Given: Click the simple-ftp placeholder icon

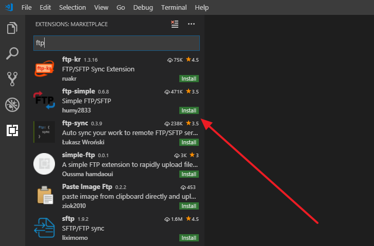Looking at the screenshot, I should click(44, 164).
